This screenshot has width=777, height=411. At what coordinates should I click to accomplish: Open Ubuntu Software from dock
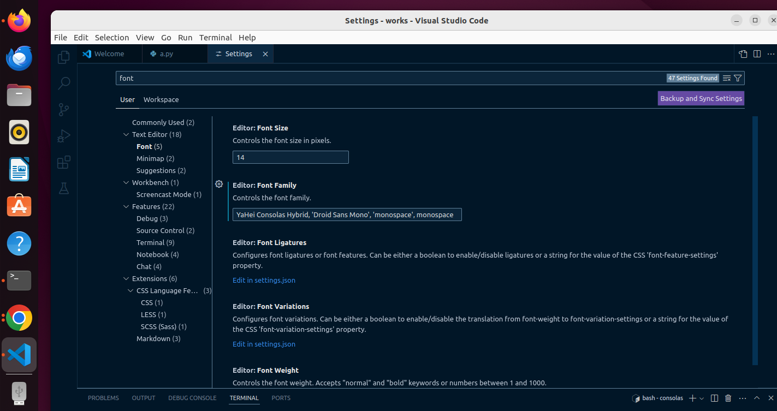click(x=19, y=206)
